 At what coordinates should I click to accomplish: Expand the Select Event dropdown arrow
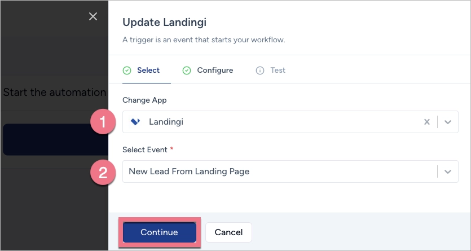(x=448, y=171)
